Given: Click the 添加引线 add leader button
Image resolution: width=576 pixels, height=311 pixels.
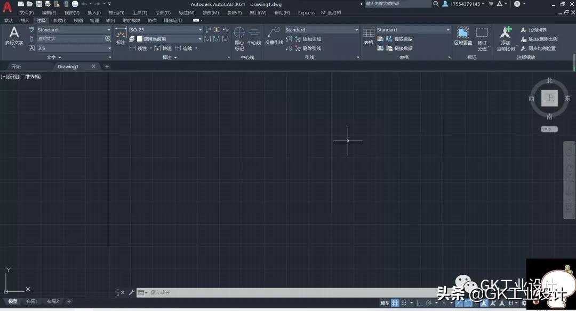Looking at the screenshot, I should coord(308,39).
